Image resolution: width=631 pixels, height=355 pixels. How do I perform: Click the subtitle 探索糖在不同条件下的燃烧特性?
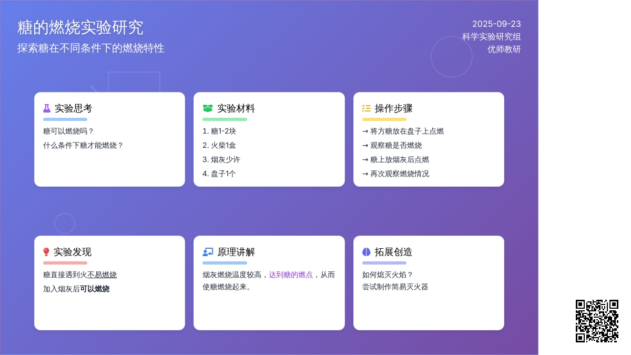(x=91, y=48)
